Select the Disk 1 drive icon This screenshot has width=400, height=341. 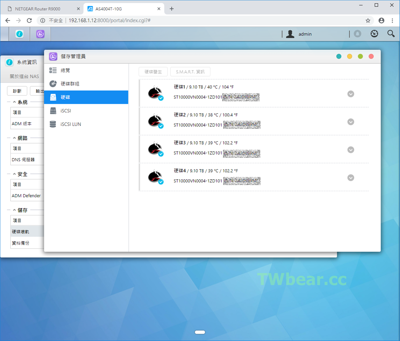point(156,93)
